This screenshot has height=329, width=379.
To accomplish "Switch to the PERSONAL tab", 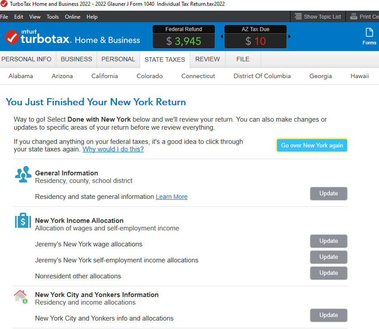I will pyautogui.click(x=118, y=59).
